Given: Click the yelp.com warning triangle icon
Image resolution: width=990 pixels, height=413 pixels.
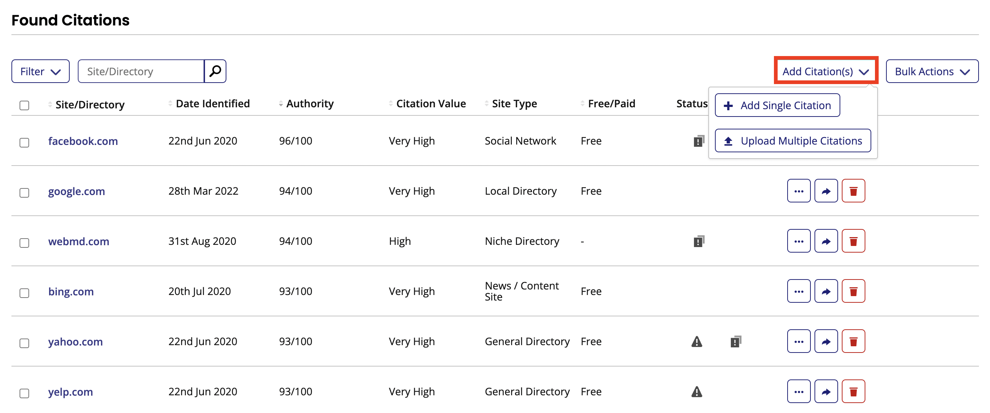Looking at the screenshot, I should [x=697, y=392].
